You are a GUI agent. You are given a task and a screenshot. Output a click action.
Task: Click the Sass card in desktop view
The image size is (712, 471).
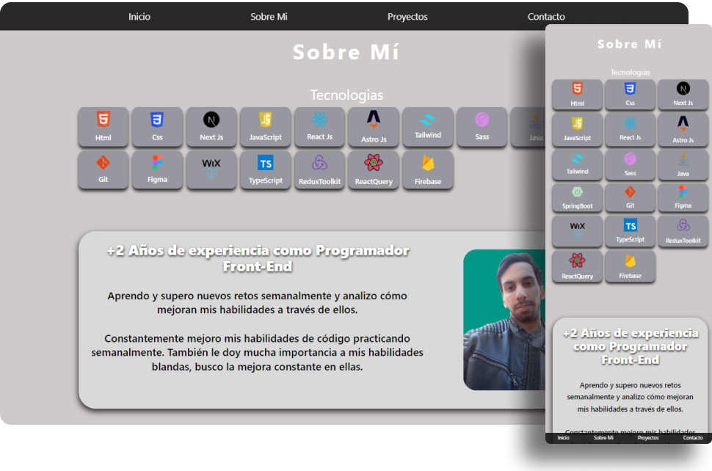pos(482,127)
